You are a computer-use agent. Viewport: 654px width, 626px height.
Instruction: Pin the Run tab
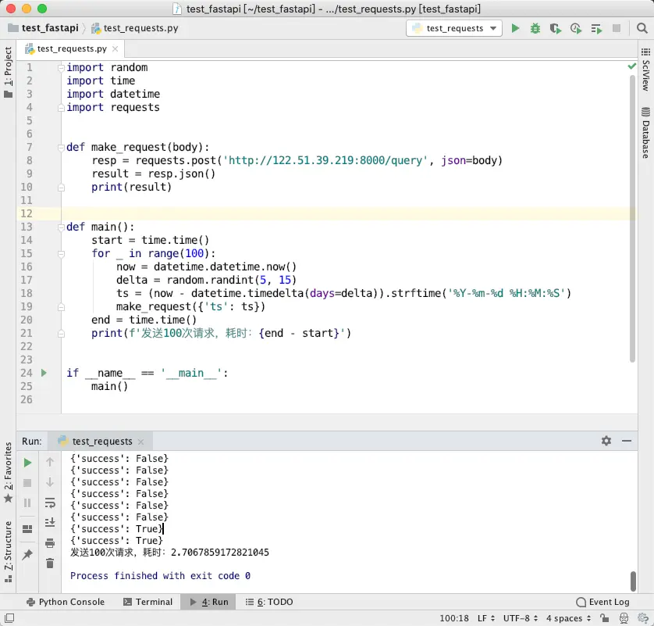pyautogui.click(x=27, y=555)
